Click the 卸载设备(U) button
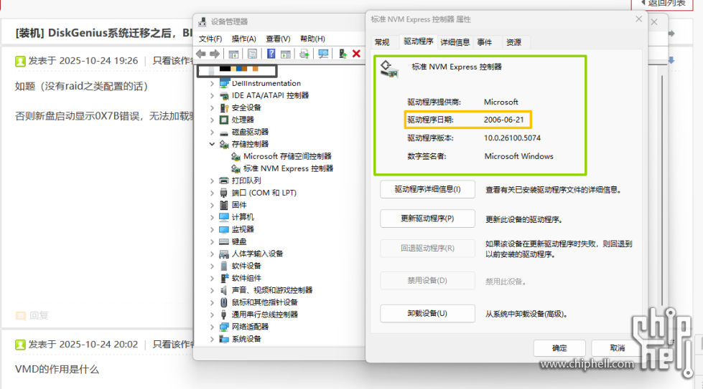 click(x=427, y=314)
